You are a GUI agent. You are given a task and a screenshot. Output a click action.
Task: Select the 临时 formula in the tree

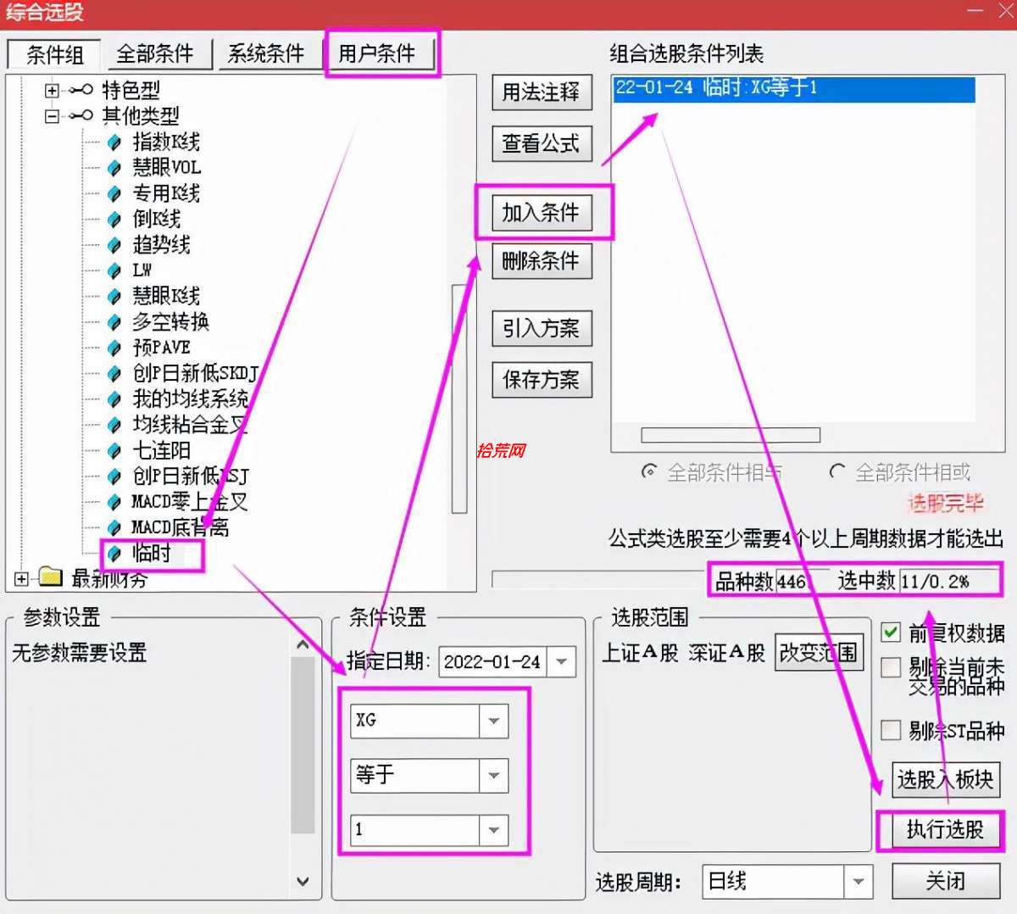152,554
